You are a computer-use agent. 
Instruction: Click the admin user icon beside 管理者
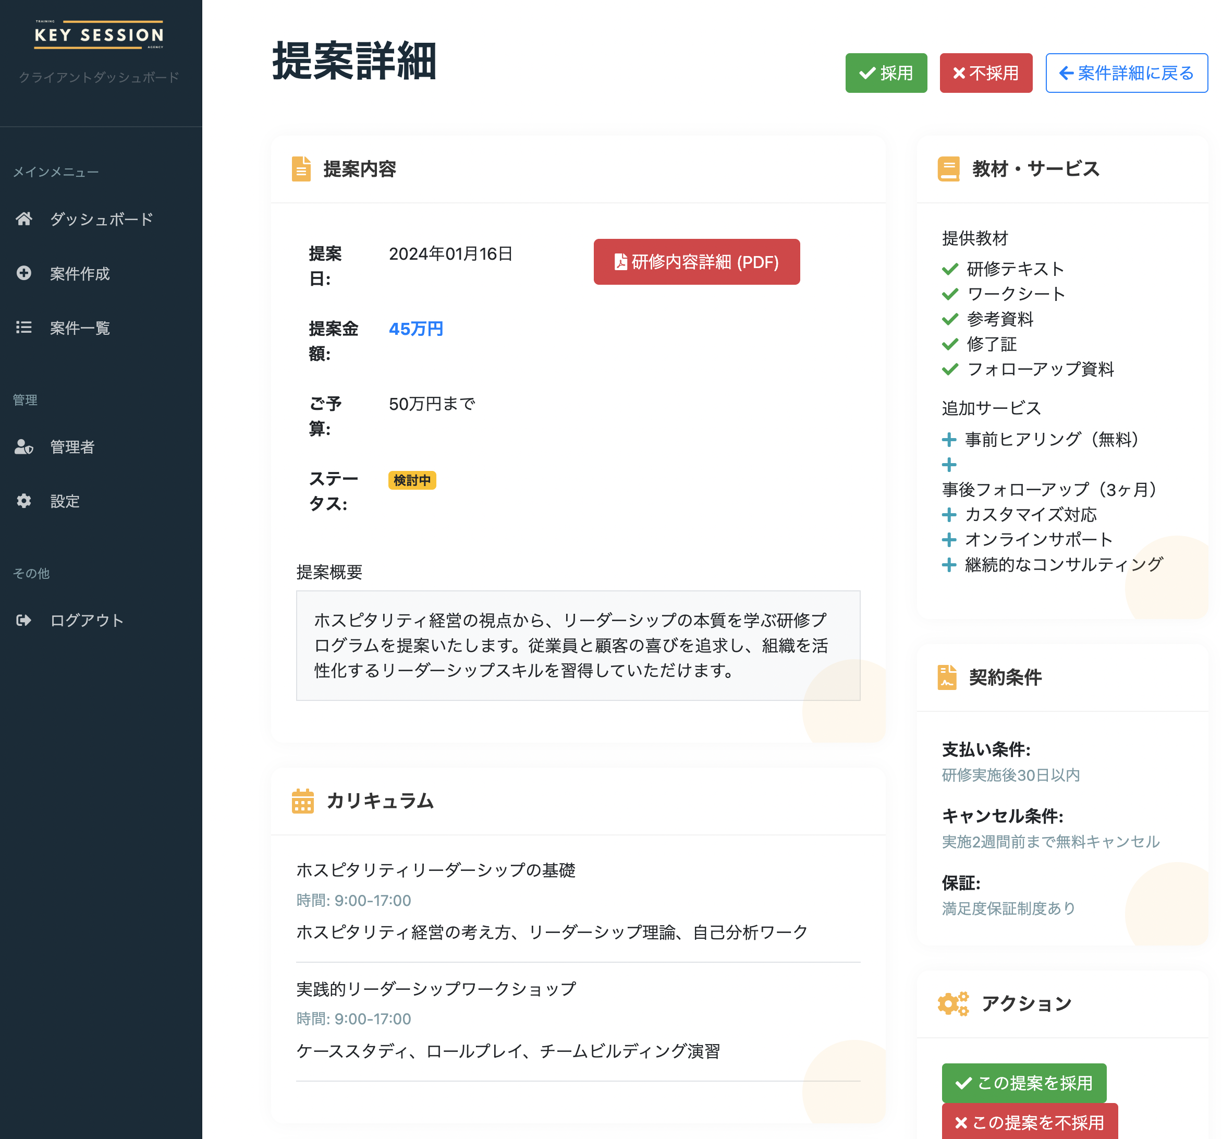coord(24,446)
